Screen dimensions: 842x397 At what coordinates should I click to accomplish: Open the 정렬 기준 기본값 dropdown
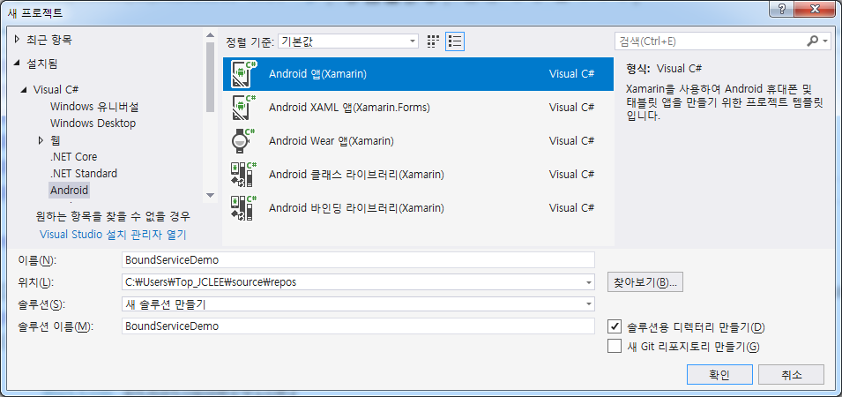pos(348,41)
